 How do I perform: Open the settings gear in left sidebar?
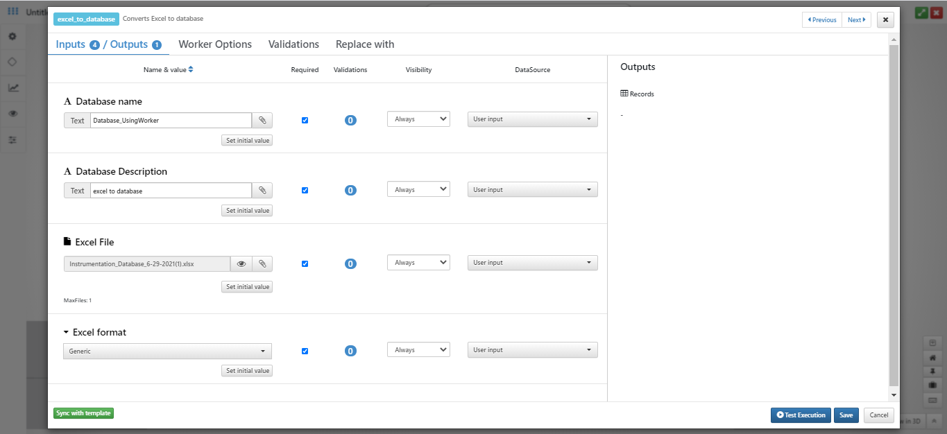click(x=12, y=36)
